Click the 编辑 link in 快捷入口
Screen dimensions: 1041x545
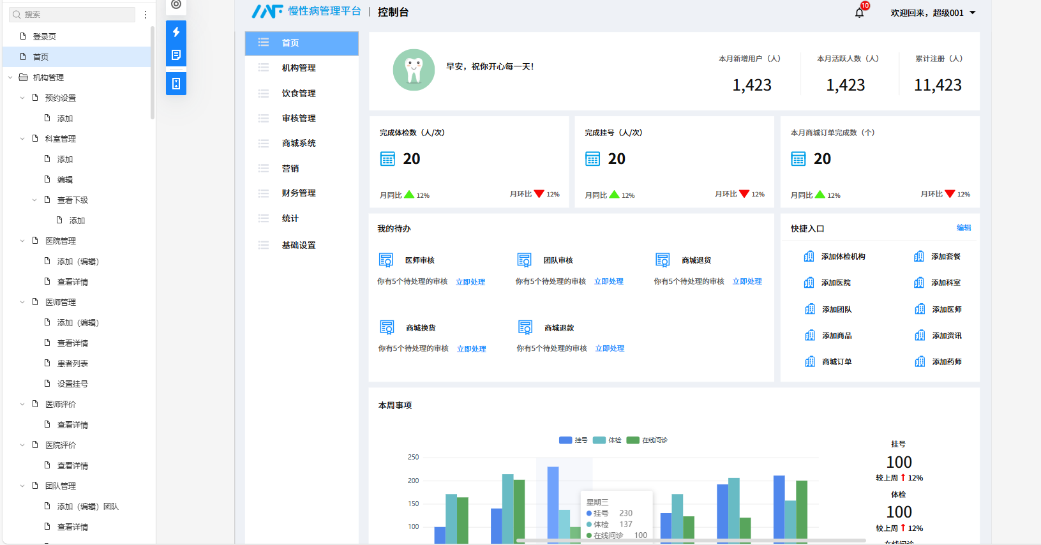963,228
